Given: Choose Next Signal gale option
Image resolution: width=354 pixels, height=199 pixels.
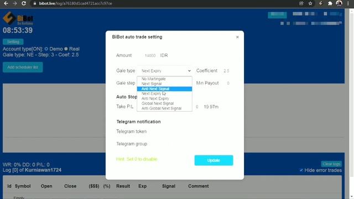Looking at the screenshot, I should [165, 83].
